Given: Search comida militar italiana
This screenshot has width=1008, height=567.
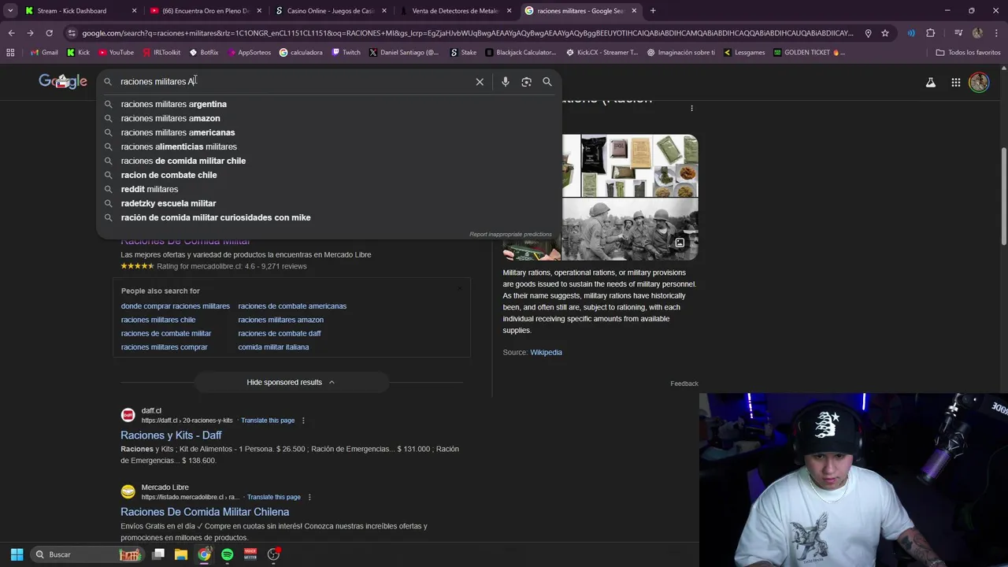Looking at the screenshot, I should pos(273,347).
